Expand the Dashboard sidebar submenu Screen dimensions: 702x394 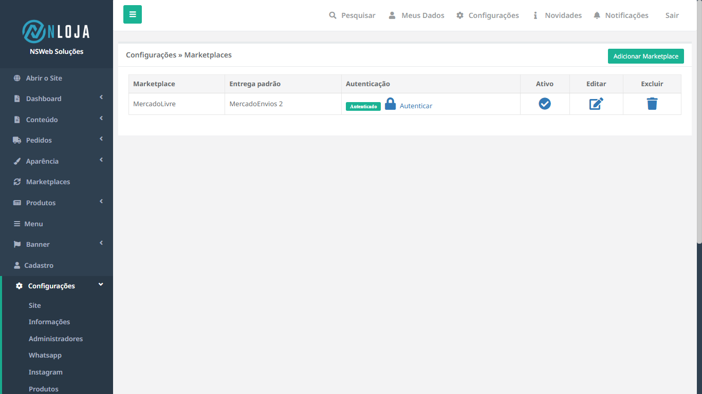[101, 97]
